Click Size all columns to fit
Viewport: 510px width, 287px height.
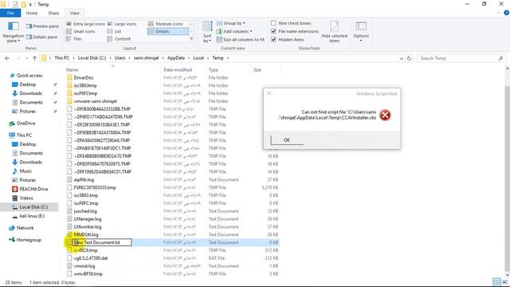click(241, 39)
